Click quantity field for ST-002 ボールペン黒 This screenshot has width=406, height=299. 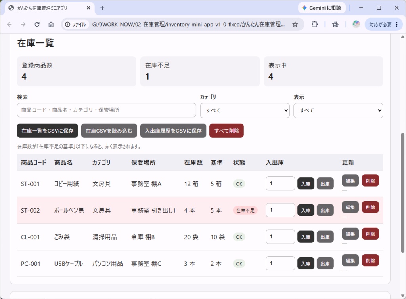click(x=280, y=210)
